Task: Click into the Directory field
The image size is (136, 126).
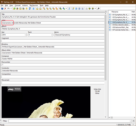Action: [x=53, y=47]
